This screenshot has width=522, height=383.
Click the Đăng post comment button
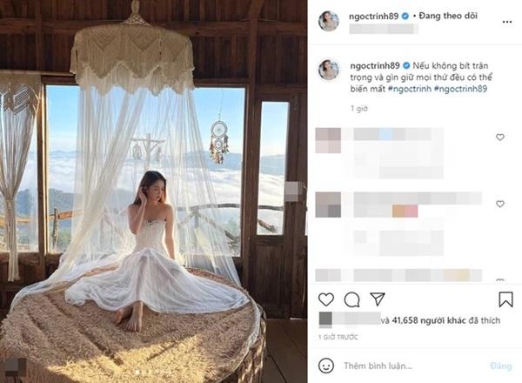pos(501,366)
